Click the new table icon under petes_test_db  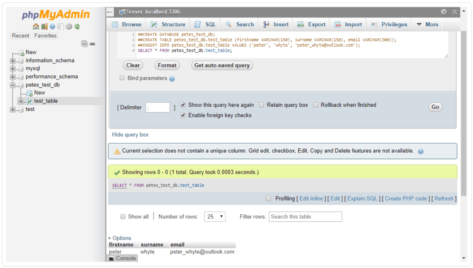tap(29, 93)
